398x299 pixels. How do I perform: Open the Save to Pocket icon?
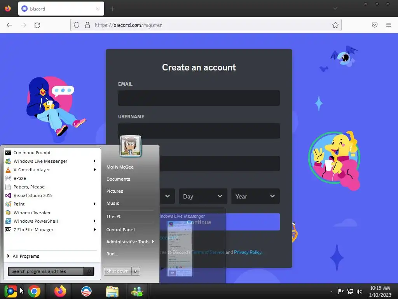[375, 25]
